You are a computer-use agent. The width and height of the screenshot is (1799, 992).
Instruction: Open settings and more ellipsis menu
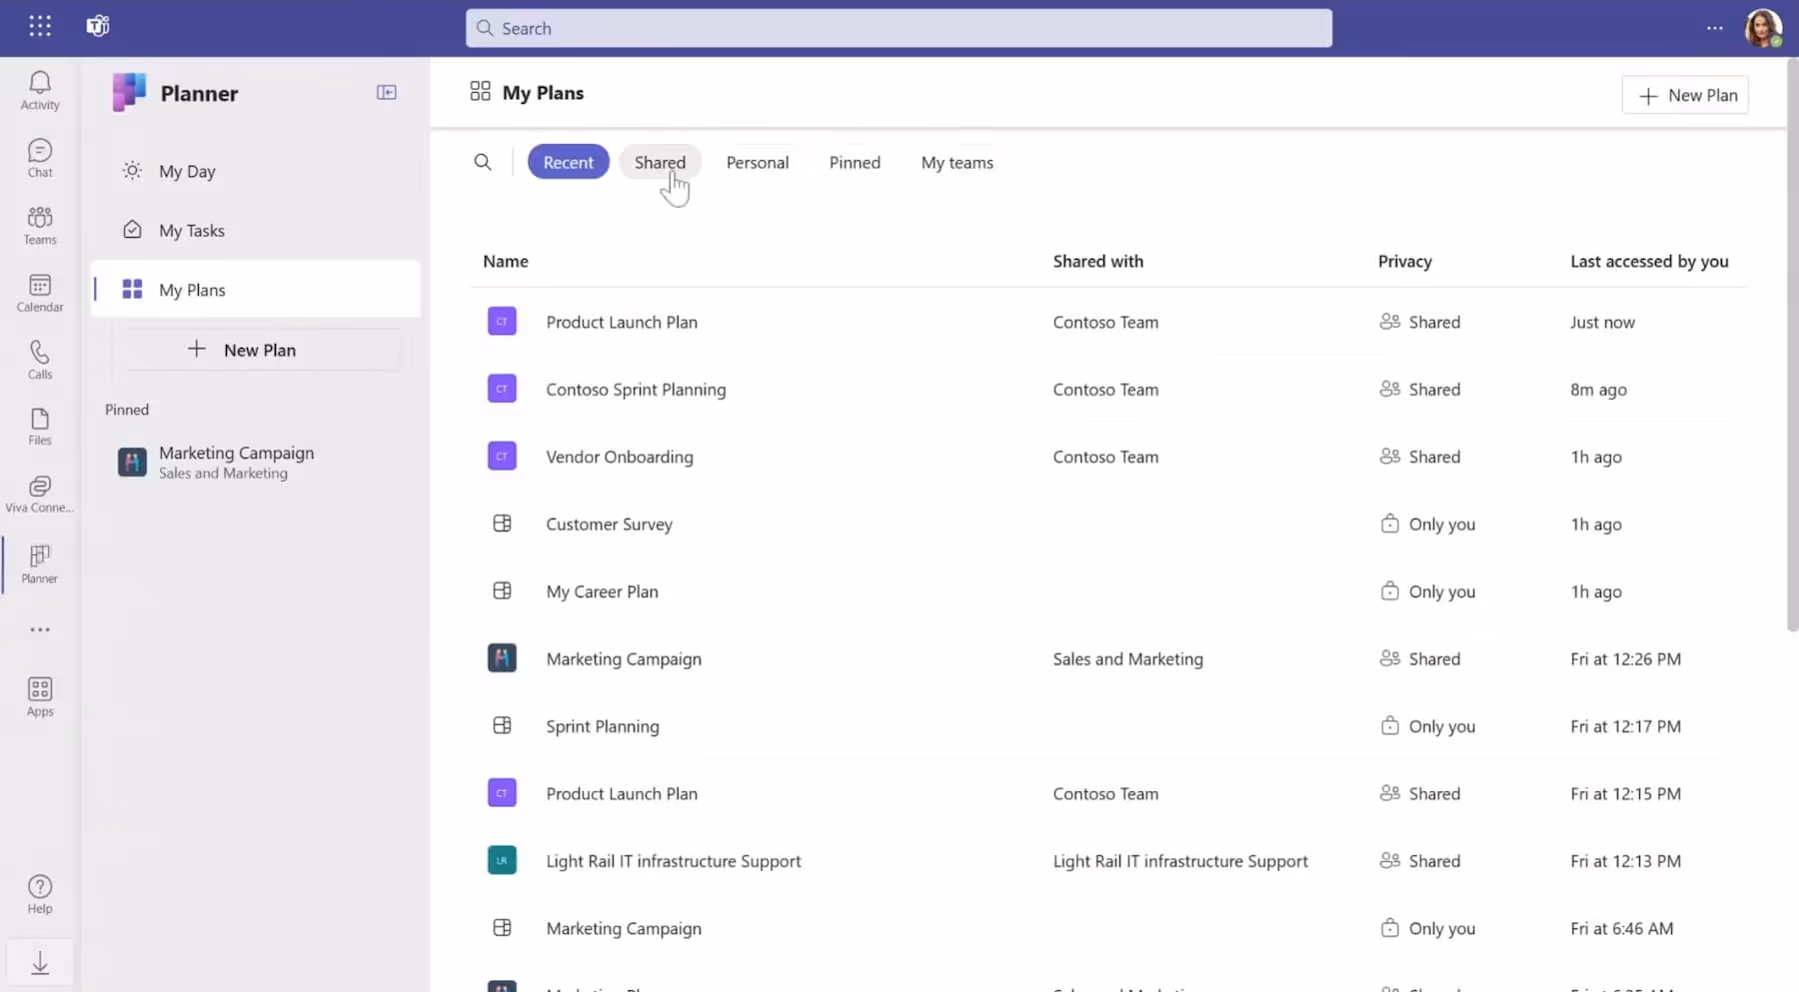pyautogui.click(x=1715, y=28)
